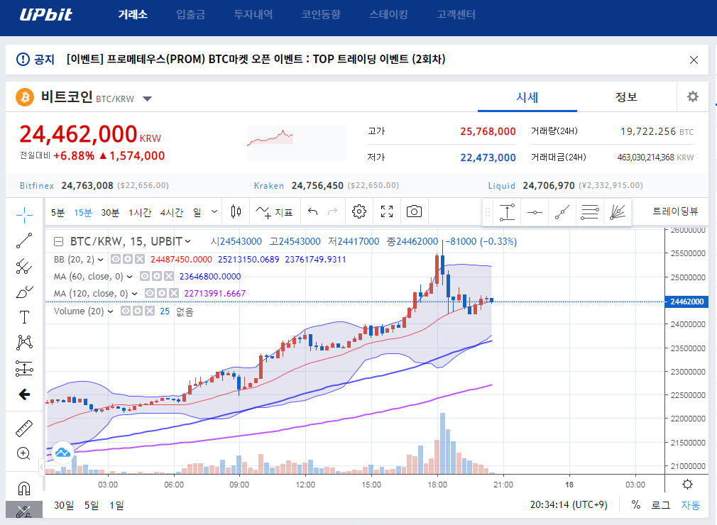Select the XABCD pattern tool

point(24,343)
